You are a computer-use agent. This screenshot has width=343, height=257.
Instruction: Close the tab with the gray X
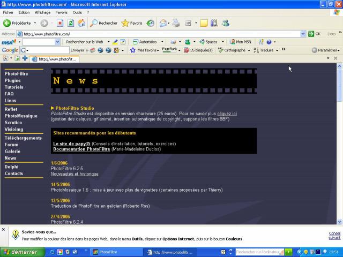coord(335,58)
